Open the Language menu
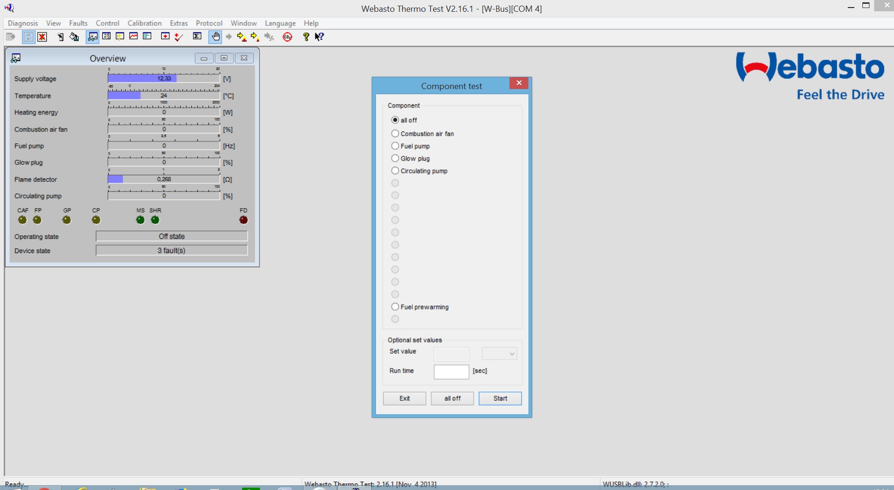Image resolution: width=894 pixels, height=490 pixels. tap(280, 23)
